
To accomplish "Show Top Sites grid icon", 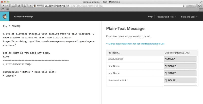I will 8,9.
